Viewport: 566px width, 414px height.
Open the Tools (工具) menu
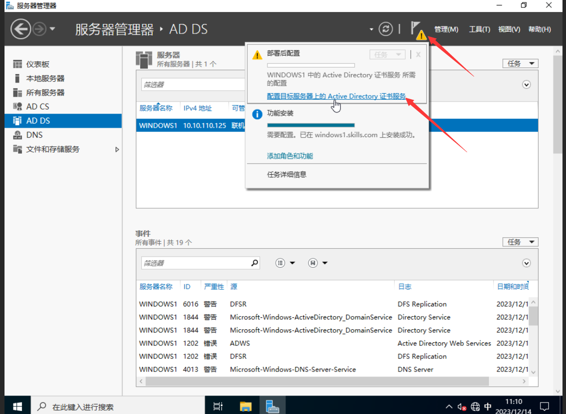pos(479,30)
